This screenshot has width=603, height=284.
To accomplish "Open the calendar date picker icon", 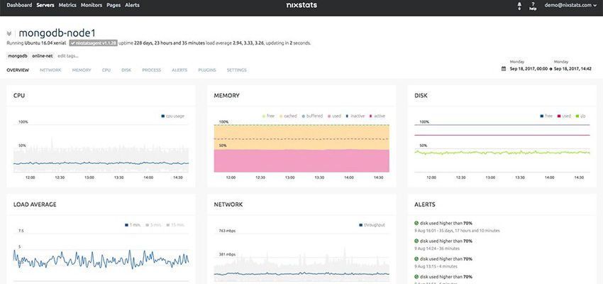I will (x=504, y=68).
